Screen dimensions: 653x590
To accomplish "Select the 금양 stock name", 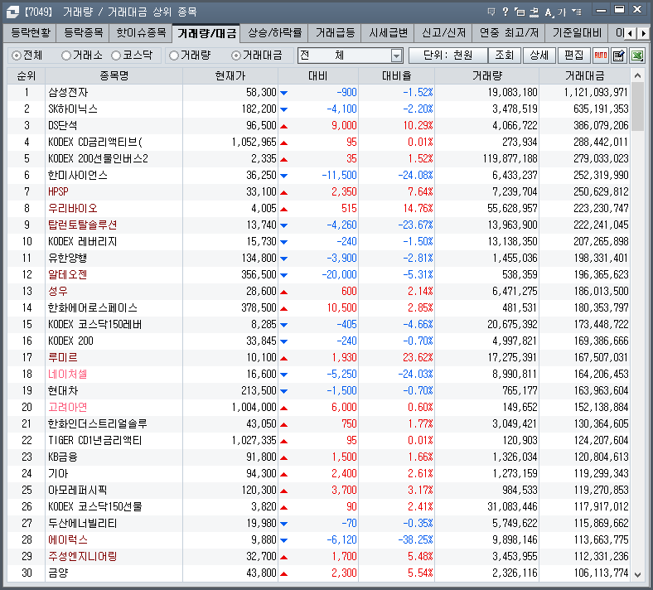I will coord(58,573).
